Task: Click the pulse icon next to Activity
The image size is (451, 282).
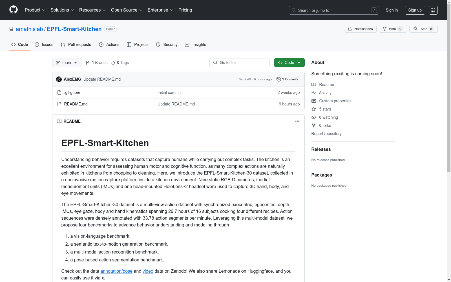Action: pyautogui.click(x=314, y=93)
